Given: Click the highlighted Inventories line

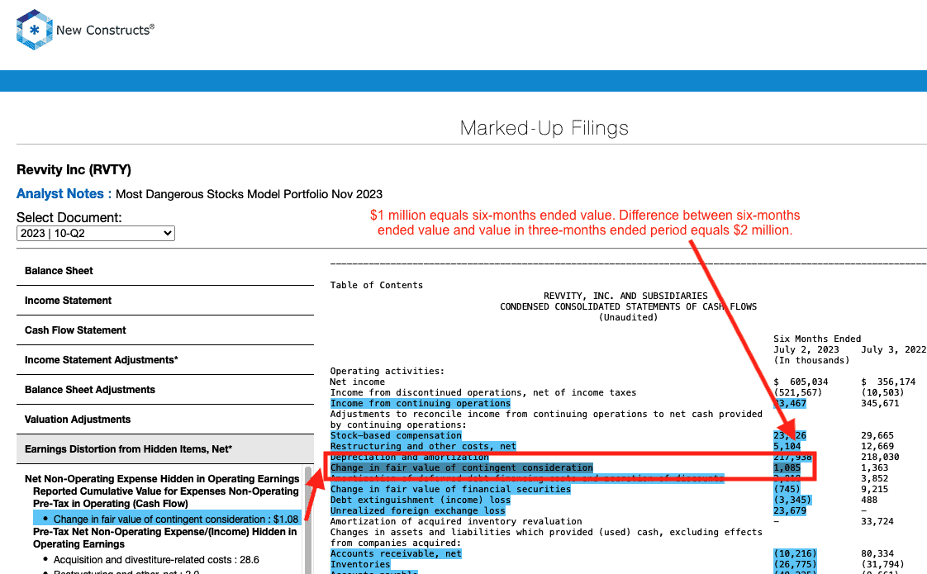Looking at the screenshot, I should click(x=360, y=565).
